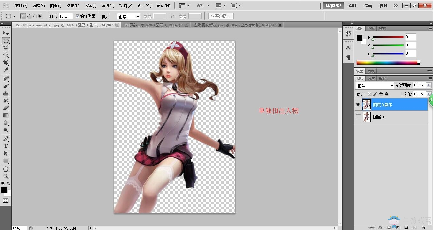This screenshot has width=433, height=230.
Task: Switch to the 色板 swatches tab
Action: tap(371, 28)
